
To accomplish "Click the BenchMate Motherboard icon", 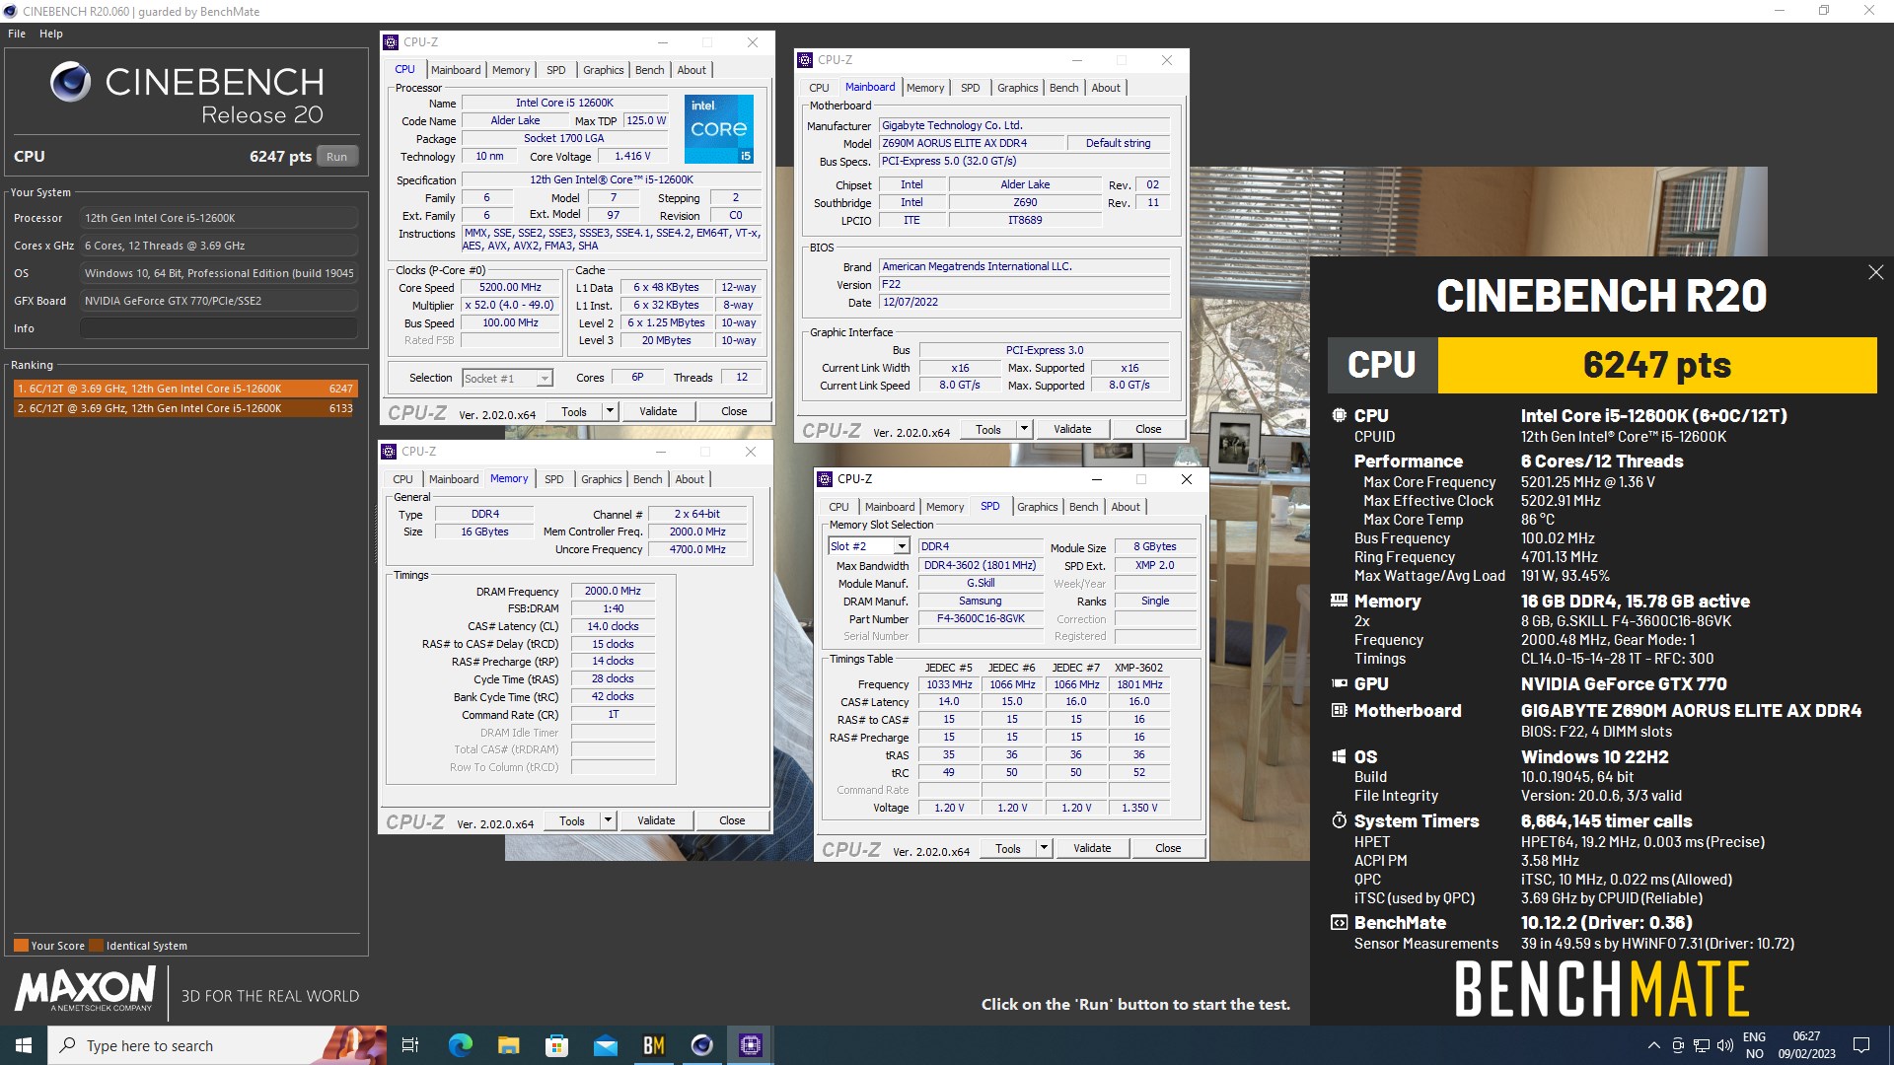I will pos(1339,710).
